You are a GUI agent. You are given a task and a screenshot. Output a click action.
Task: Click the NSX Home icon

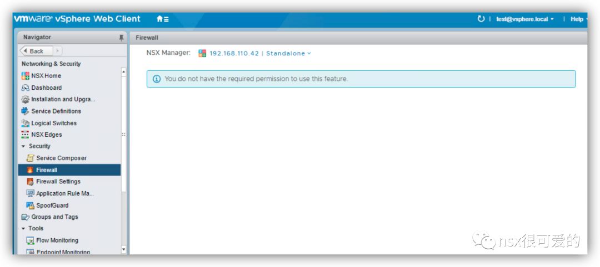[x=25, y=75]
